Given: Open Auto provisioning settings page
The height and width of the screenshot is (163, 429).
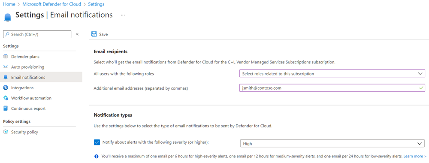Looking at the screenshot, I should click(x=27, y=67).
